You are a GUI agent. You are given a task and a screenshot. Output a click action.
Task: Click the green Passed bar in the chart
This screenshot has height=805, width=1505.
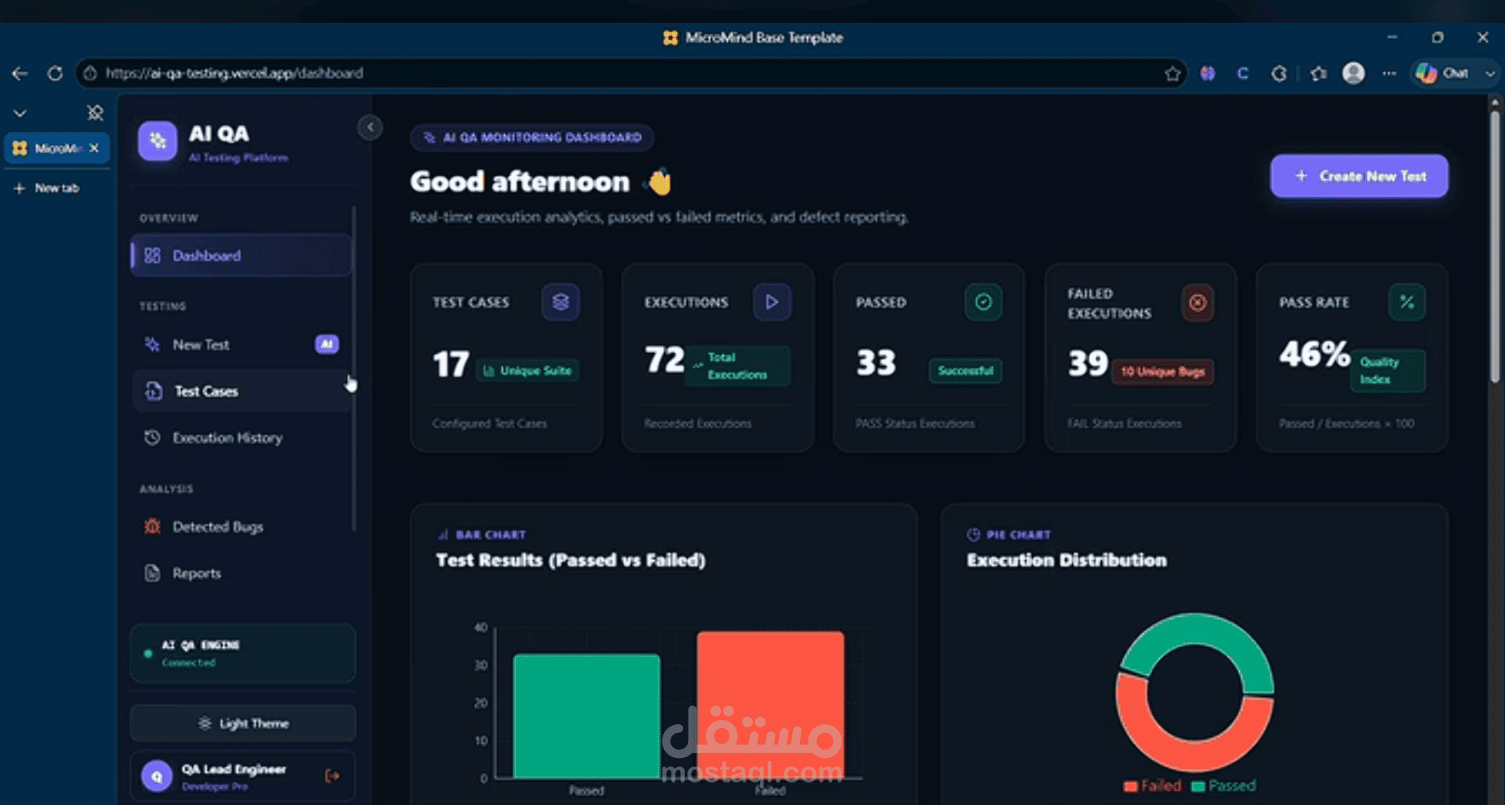pos(587,716)
